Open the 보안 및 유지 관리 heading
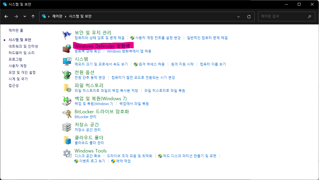Screen dimensions: 319x180 coord(93,33)
